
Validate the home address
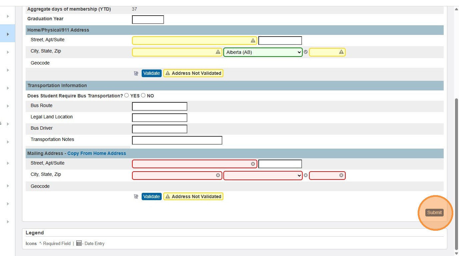[152, 73]
